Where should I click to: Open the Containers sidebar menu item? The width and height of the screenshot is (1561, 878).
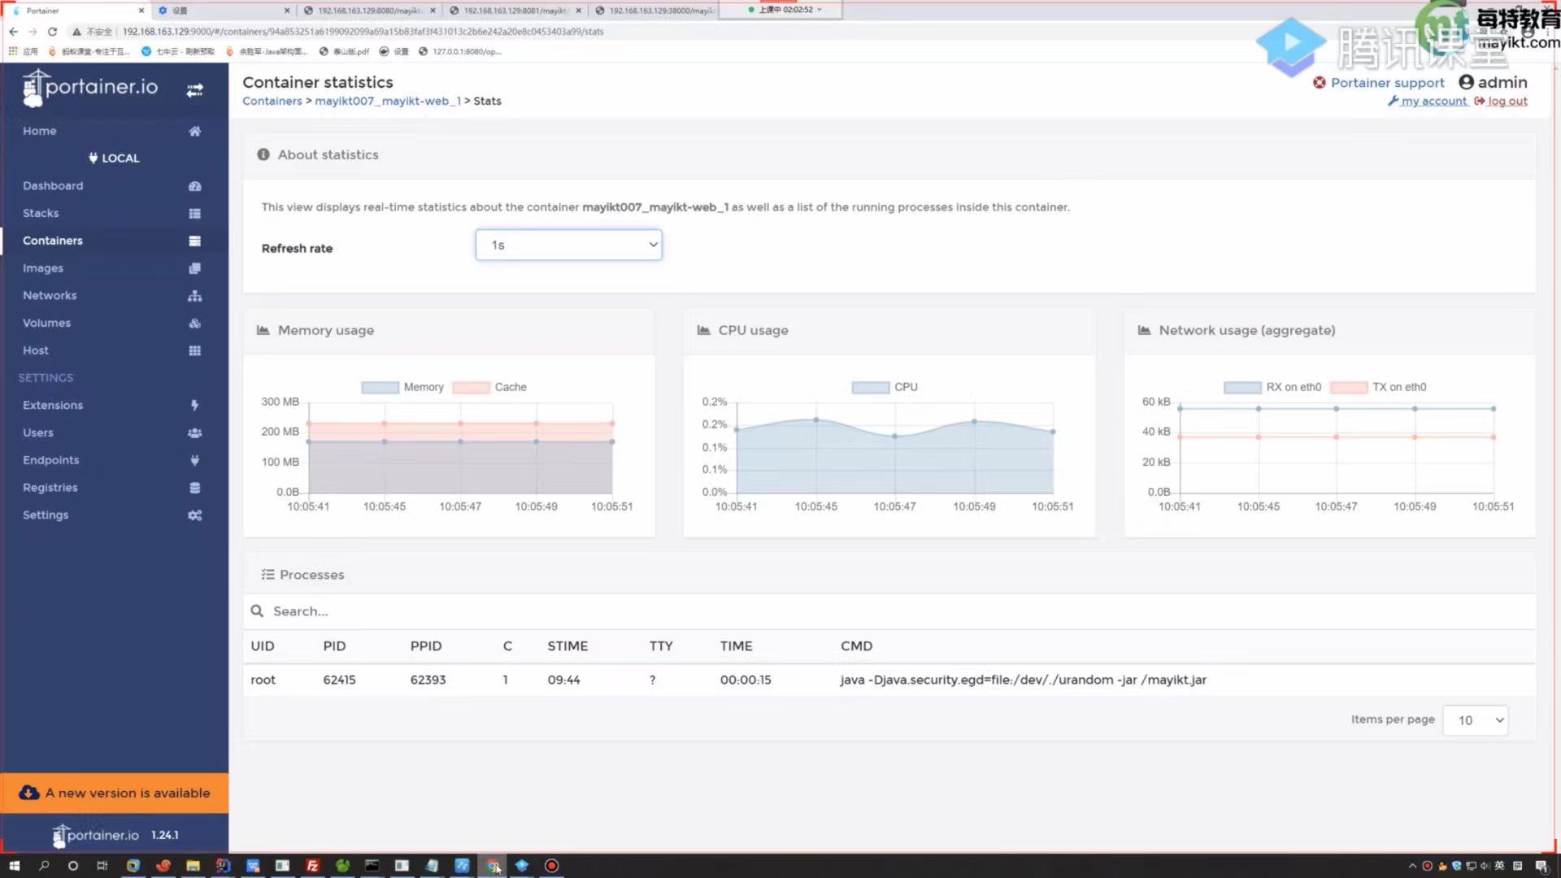[x=53, y=241]
